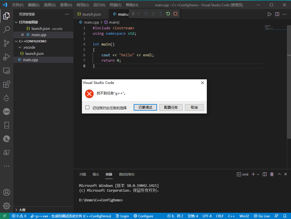Open the Source Control view
Screen dimensions: 291x219
tap(6, 43)
